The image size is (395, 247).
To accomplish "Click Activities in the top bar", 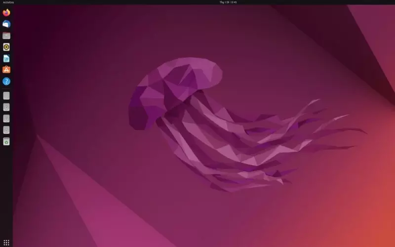I will click(x=8, y=2).
